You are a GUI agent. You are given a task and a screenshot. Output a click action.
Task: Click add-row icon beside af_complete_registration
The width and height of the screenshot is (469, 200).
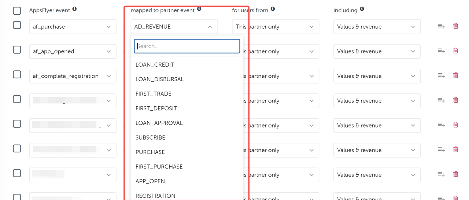(x=441, y=75)
